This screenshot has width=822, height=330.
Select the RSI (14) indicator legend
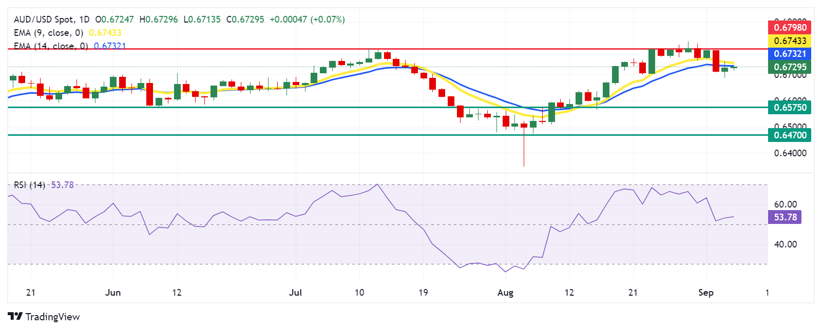29,185
